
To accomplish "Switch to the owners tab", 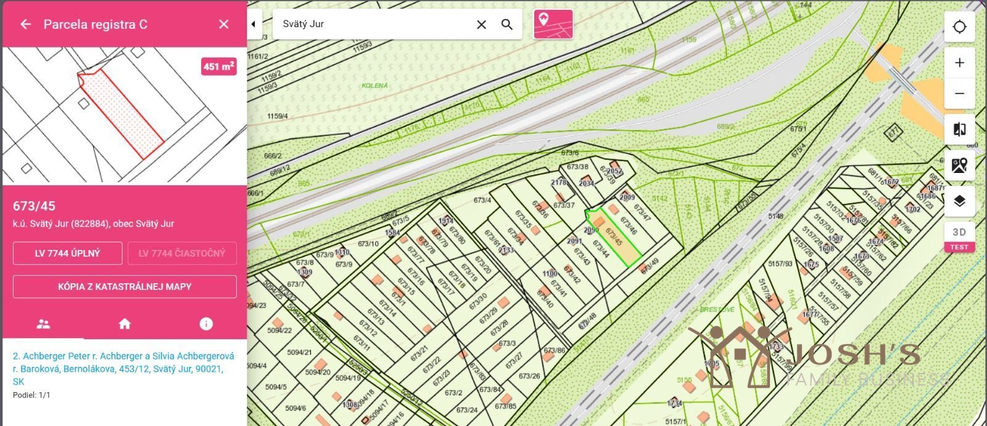I will coord(43,324).
